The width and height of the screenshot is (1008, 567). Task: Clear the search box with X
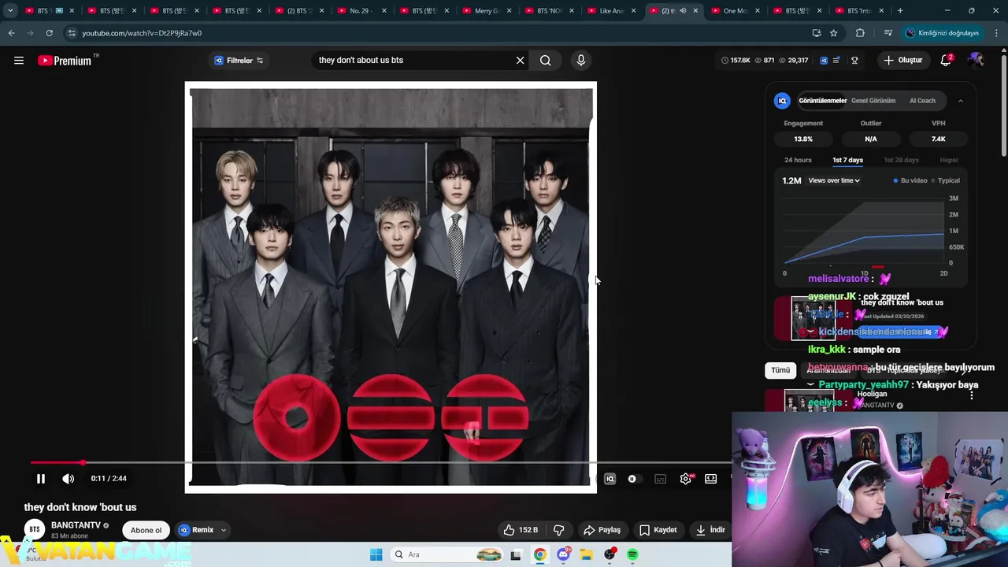click(520, 61)
